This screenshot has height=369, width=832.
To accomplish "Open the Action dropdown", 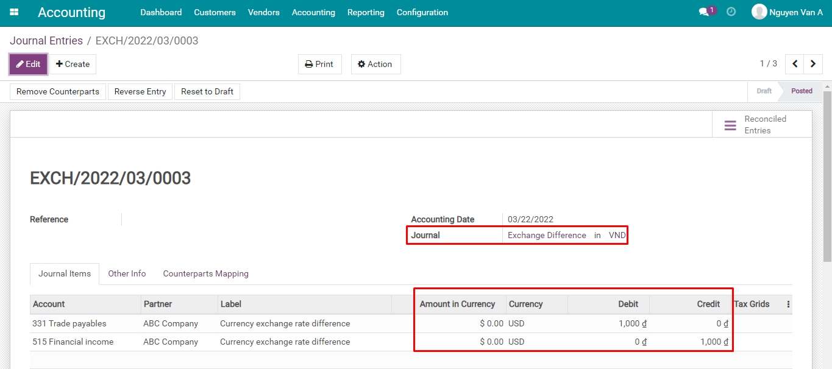I will click(x=375, y=64).
